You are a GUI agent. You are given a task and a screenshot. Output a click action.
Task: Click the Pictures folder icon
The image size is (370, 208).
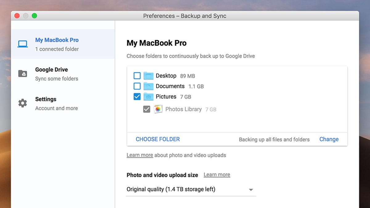click(149, 96)
